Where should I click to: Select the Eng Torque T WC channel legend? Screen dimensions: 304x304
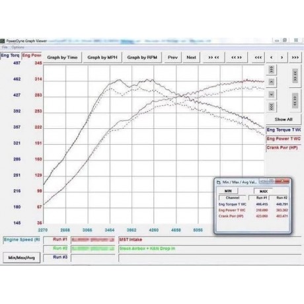(x=284, y=130)
